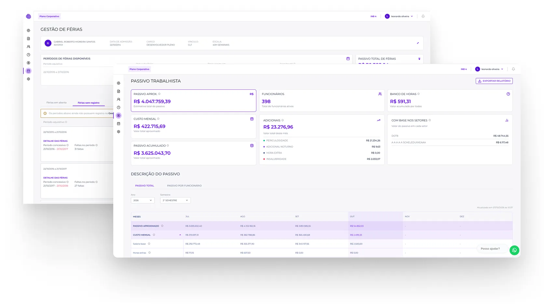Click the calendar icon in Gestão de Férias sidebar
Viewport: 544px width, 306px height.
pos(29,71)
